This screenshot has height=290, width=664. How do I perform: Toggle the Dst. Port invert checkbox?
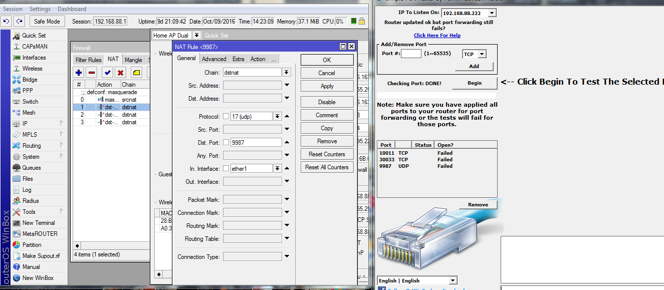[226, 143]
